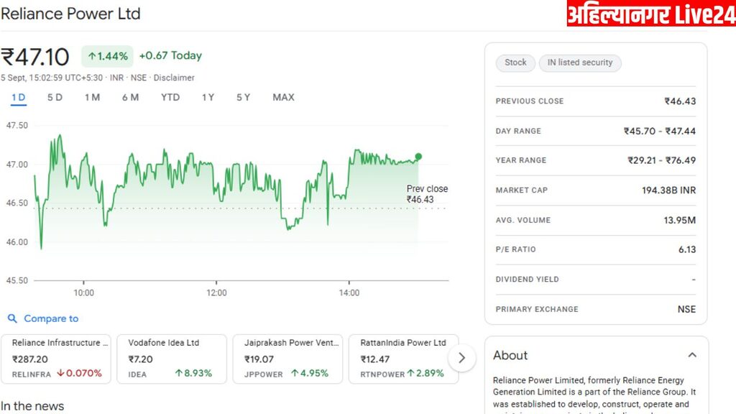Click the IN listed security chip
The image size is (736, 414).
(x=580, y=63)
